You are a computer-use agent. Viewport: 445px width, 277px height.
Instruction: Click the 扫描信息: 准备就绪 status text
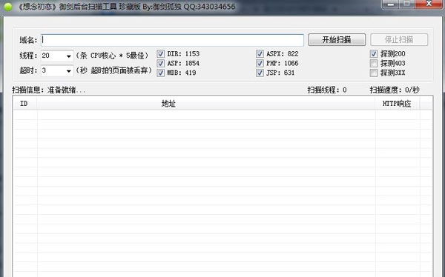(x=48, y=90)
